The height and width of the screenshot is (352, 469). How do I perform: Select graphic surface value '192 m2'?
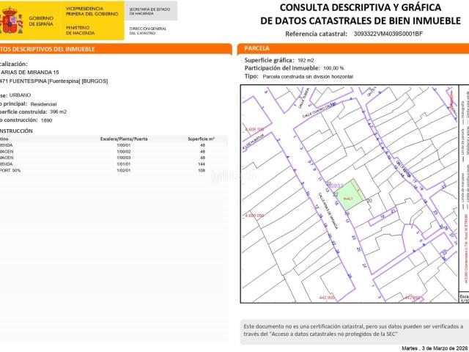pyautogui.click(x=306, y=60)
